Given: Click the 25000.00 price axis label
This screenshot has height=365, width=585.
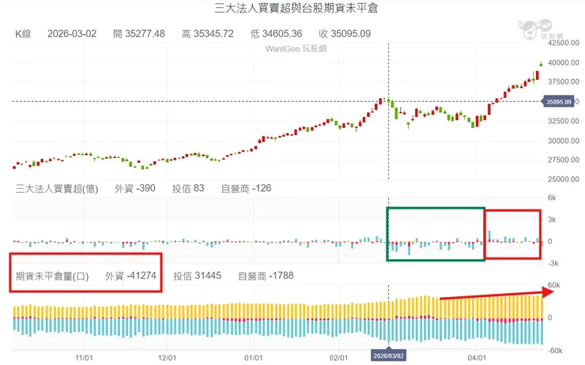Looking at the screenshot, I should point(564,179).
